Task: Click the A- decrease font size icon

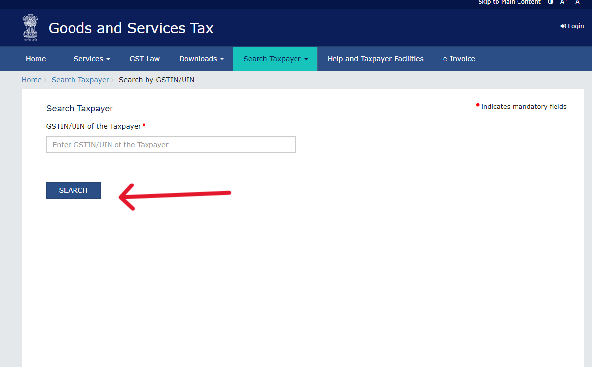Action: pos(578,2)
